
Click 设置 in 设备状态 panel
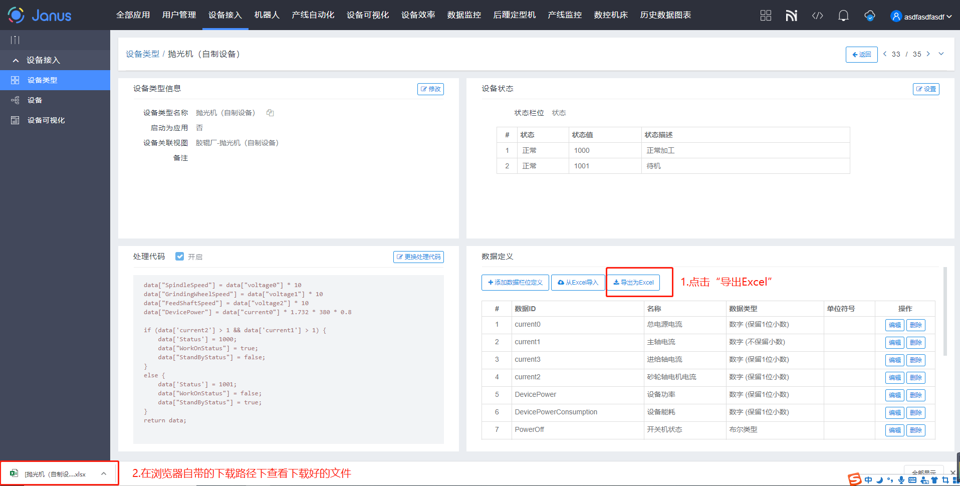(x=926, y=89)
